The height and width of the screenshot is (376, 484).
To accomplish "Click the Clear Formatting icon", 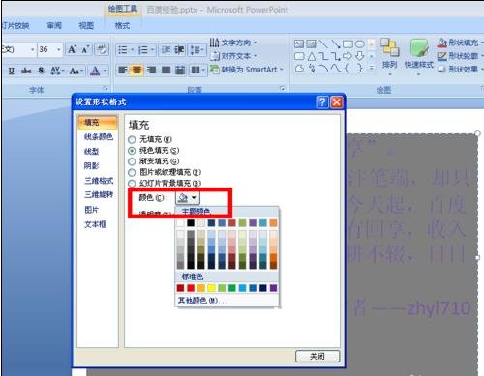I will (x=102, y=50).
